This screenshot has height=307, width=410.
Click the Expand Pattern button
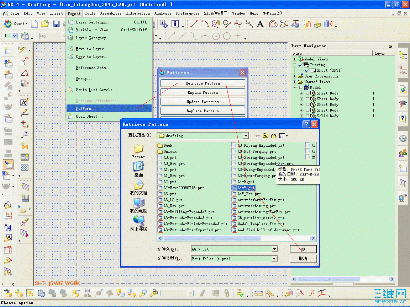pos(203,92)
